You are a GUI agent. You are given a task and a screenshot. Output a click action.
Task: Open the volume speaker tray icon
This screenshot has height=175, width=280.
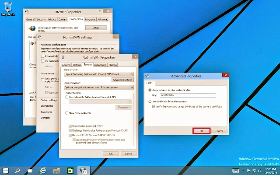click(x=259, y=171)
